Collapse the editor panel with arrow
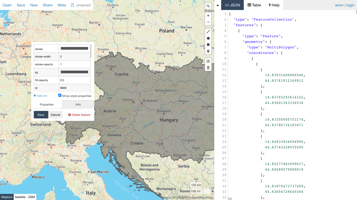 pyautogui.click(x=218, y=5)
